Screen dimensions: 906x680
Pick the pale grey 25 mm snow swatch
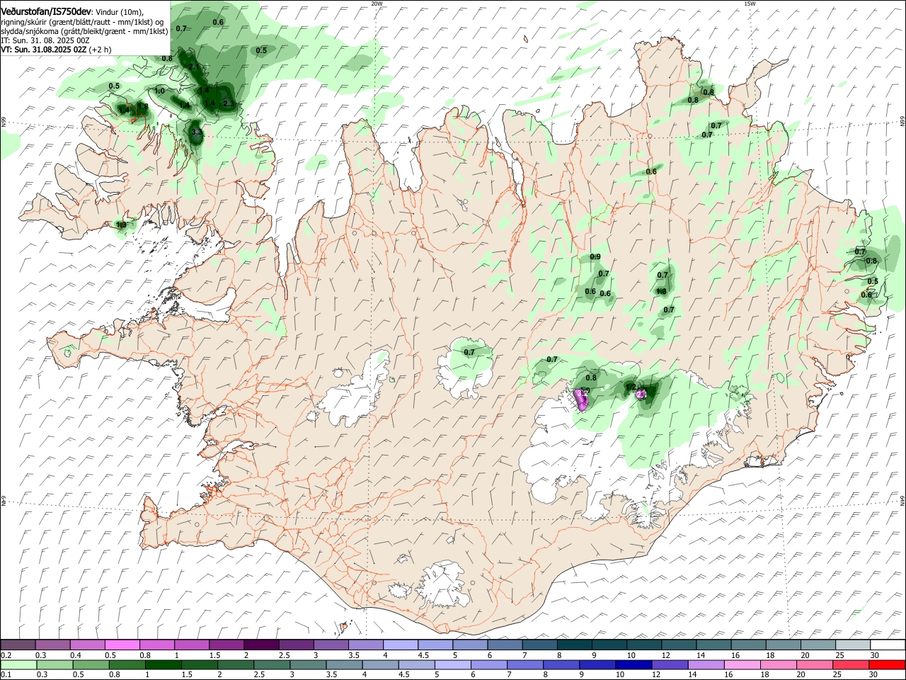[852, 645]
